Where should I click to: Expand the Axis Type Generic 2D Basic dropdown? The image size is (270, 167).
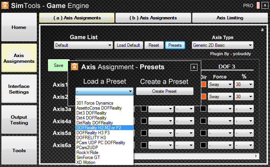[x=223, y=45]
